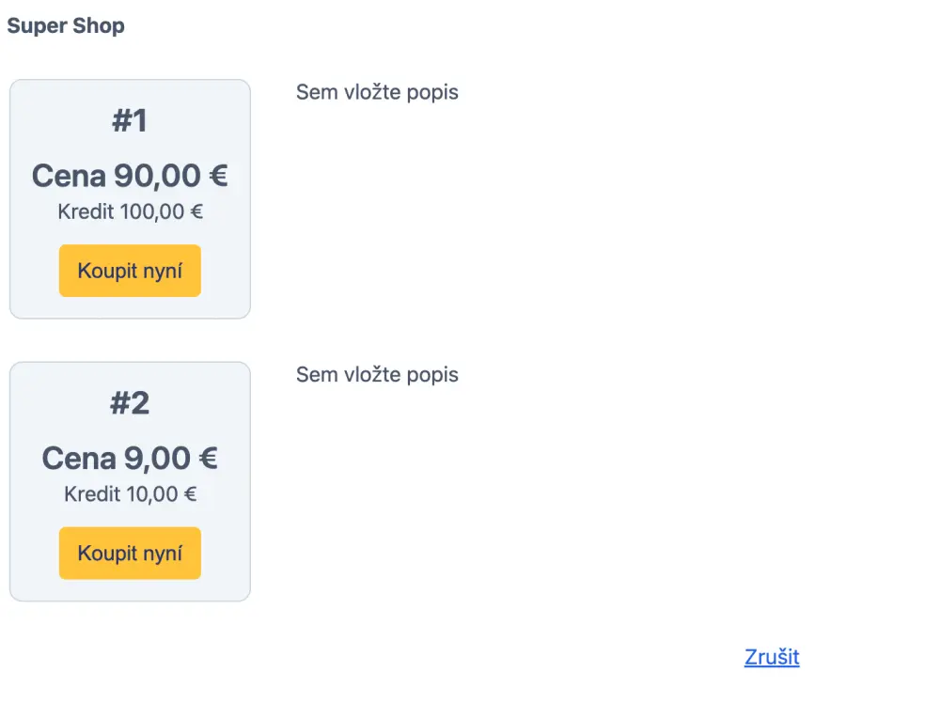Click the #2 product title
Screen dimensions: 925x703
(130, 403)
